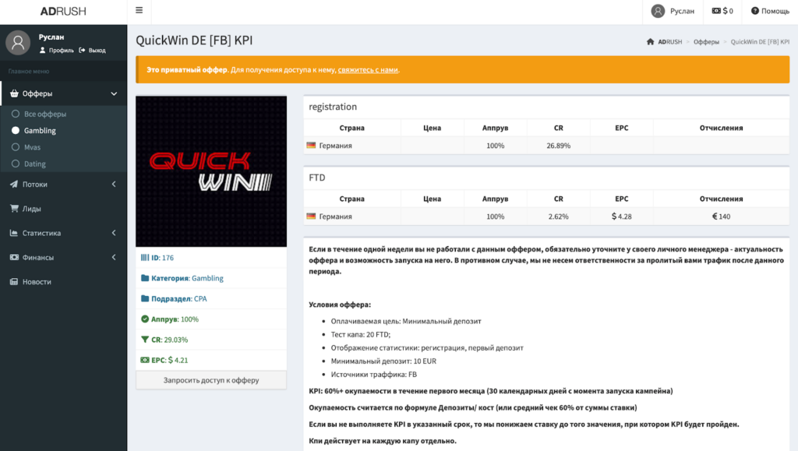Click the paper plane icon beside Потоки
This screenshot has width=798, height=451.
pos(14,184)
